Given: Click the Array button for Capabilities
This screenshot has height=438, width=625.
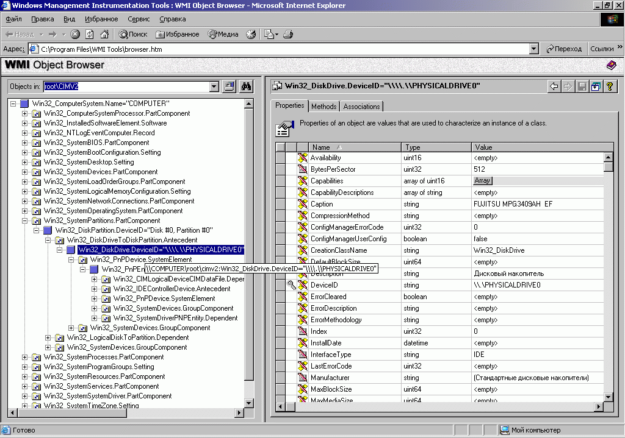Looking at the screenshot, I should tap(482, 180).
